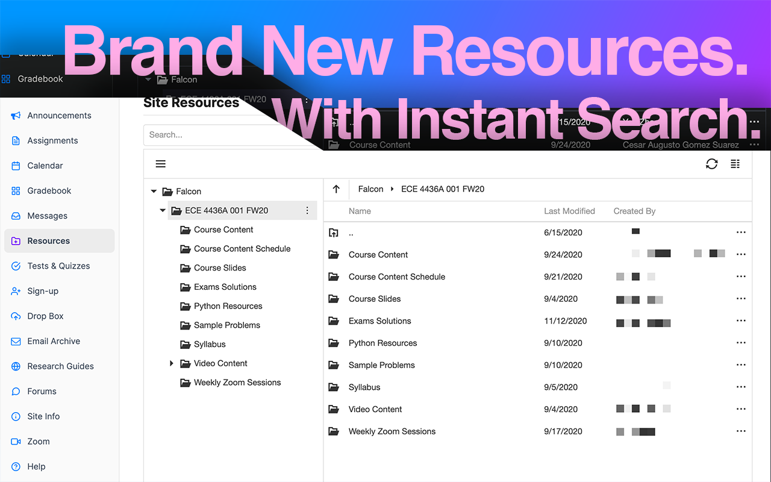Select Course Slides in the folder tree
This screenshot has width=771, height=482.
[x=220, y=268]
